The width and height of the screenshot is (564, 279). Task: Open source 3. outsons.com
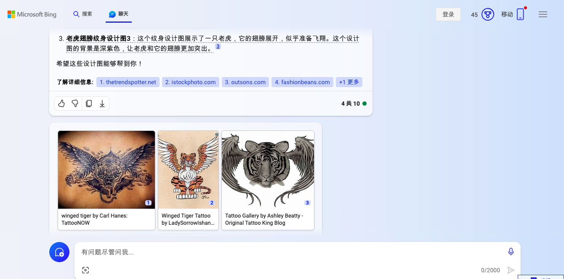pos(245,82)
